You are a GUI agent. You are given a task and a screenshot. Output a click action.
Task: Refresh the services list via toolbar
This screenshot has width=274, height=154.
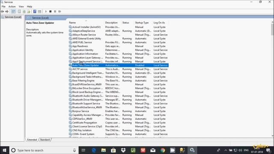24,12
